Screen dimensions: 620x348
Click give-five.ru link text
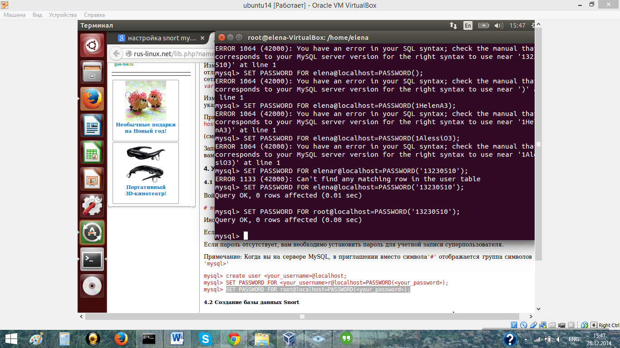point(124,64)
